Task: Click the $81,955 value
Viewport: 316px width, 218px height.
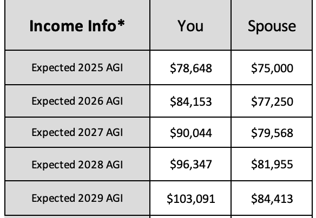Action: (x=272, y=165)
